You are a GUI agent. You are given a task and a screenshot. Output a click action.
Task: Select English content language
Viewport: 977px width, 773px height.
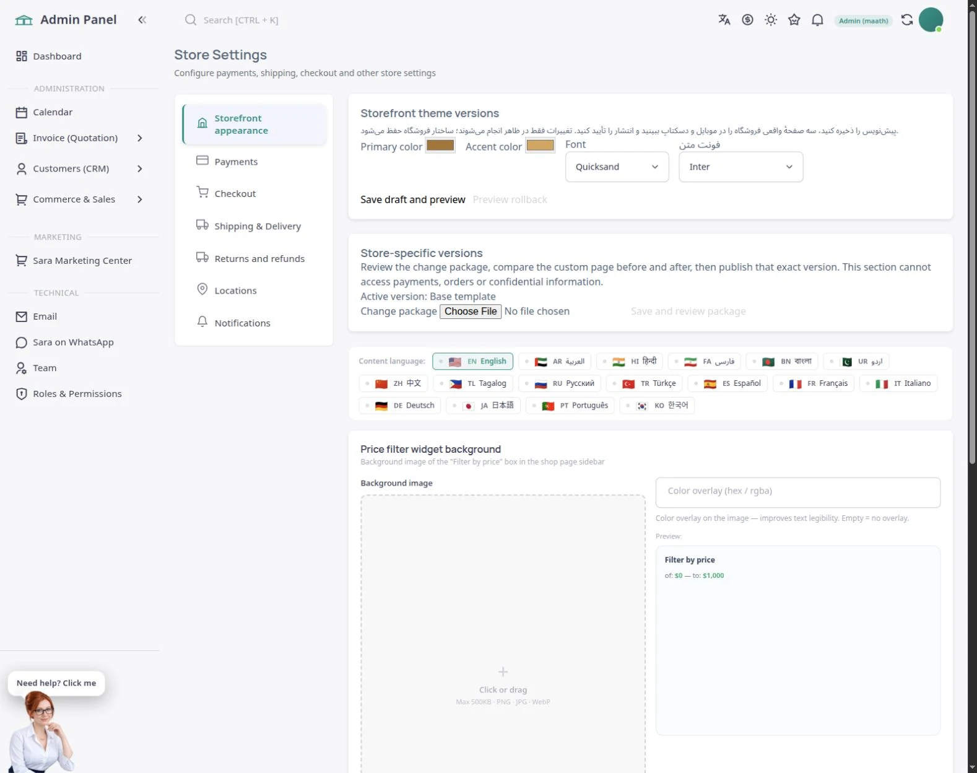coord(473,361)
